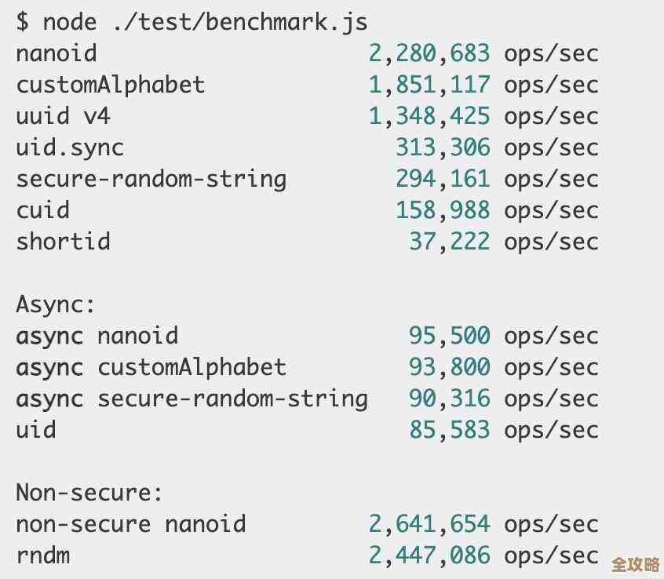Click the 全攻略 watermark in the corner

[x=634, y=564]
